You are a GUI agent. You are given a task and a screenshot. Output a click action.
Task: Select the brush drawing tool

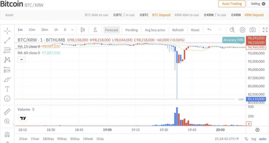(7, 79)
